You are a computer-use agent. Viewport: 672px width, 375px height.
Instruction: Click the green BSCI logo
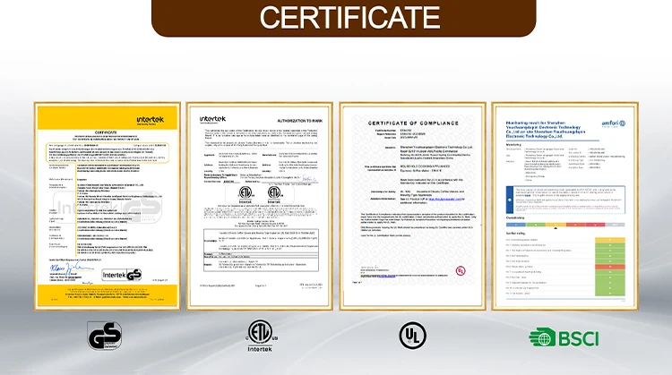[564, 337]
